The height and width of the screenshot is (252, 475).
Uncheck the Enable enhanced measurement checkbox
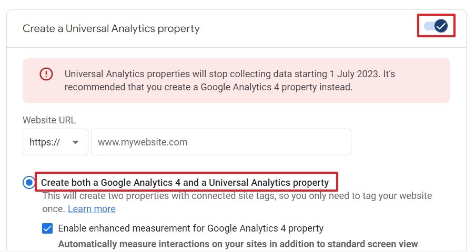(x=47, y=228)
